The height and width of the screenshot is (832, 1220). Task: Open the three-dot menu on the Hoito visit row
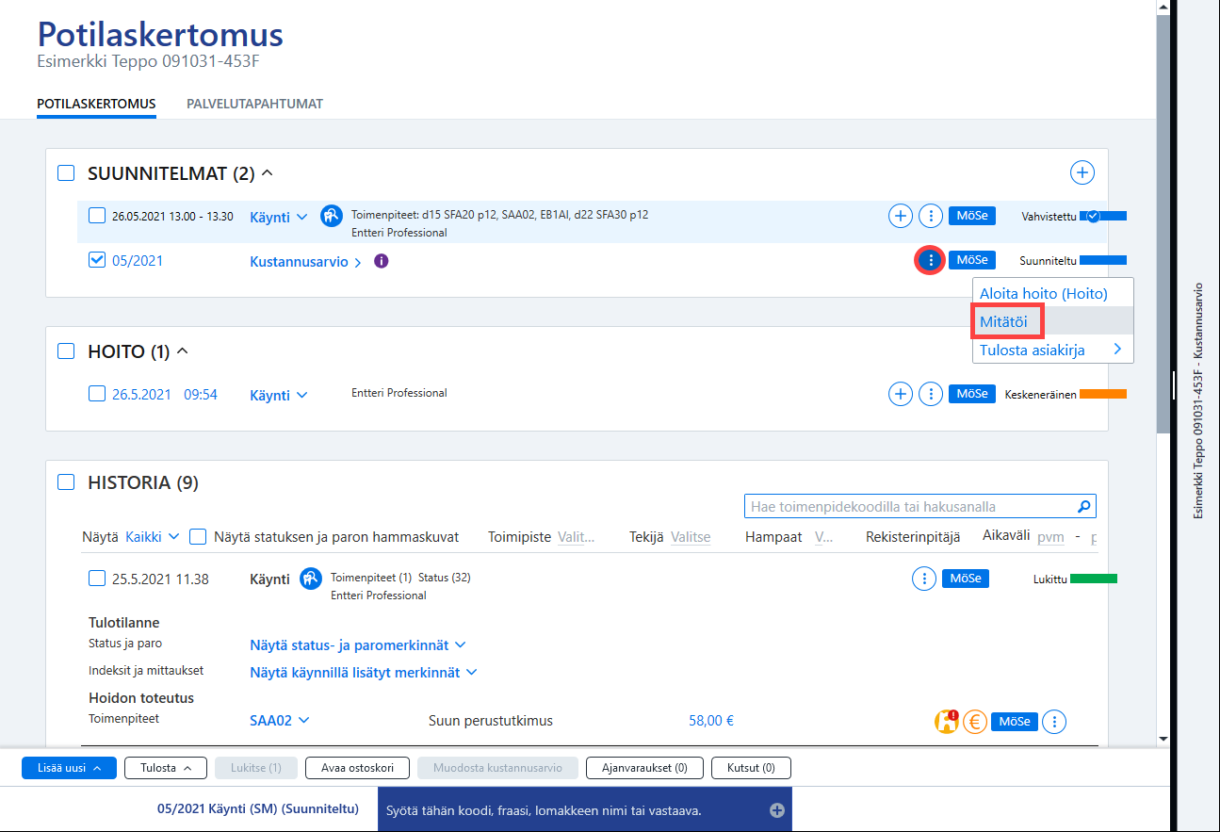tap(931, 394)
